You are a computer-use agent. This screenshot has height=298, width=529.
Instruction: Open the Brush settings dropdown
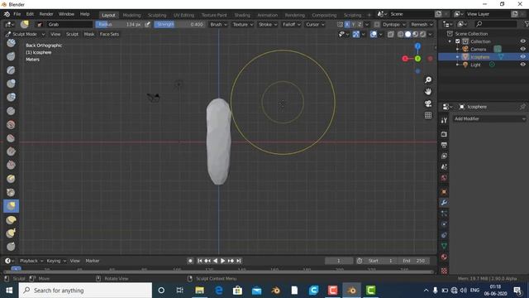coord(218,24)
